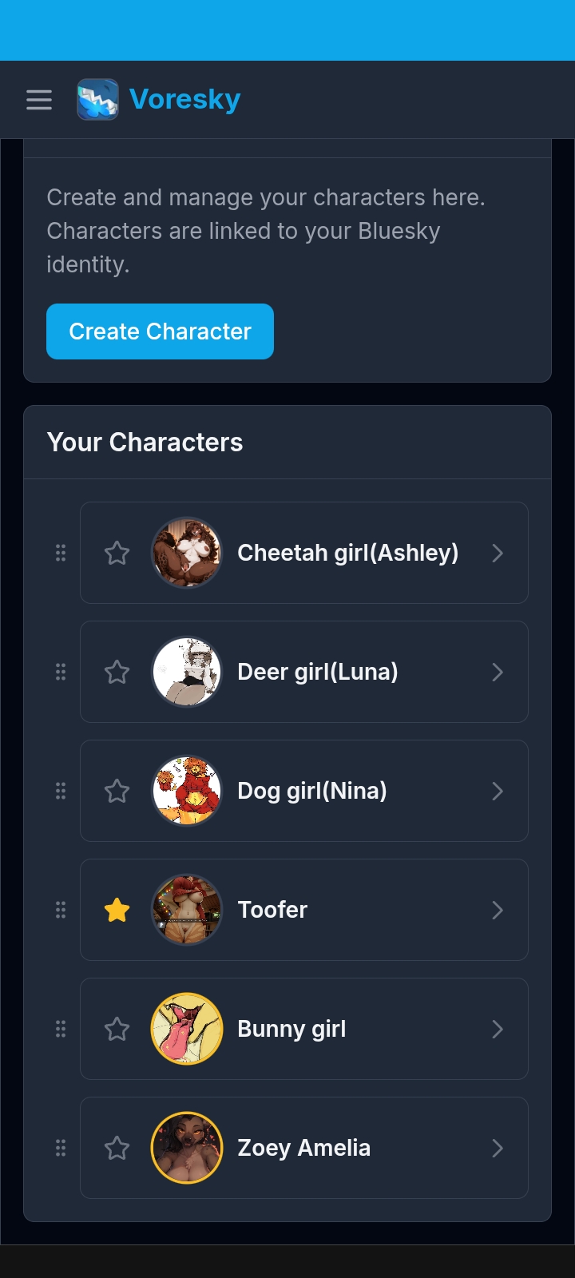Click drag handle left of Bunny girl
Screen dimensions: 575x1278
coord(61,1029)
